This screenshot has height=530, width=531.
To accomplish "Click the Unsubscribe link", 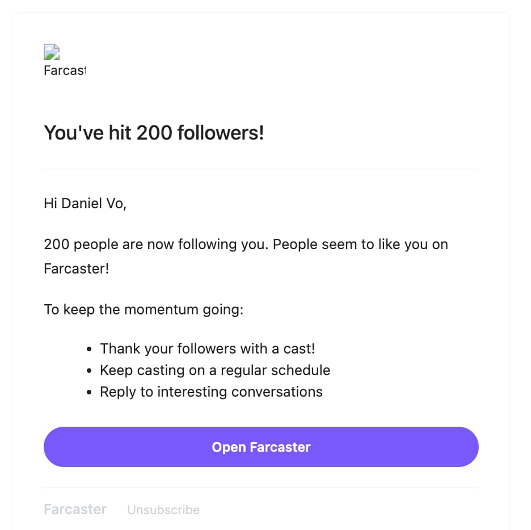I will point(163,510).
